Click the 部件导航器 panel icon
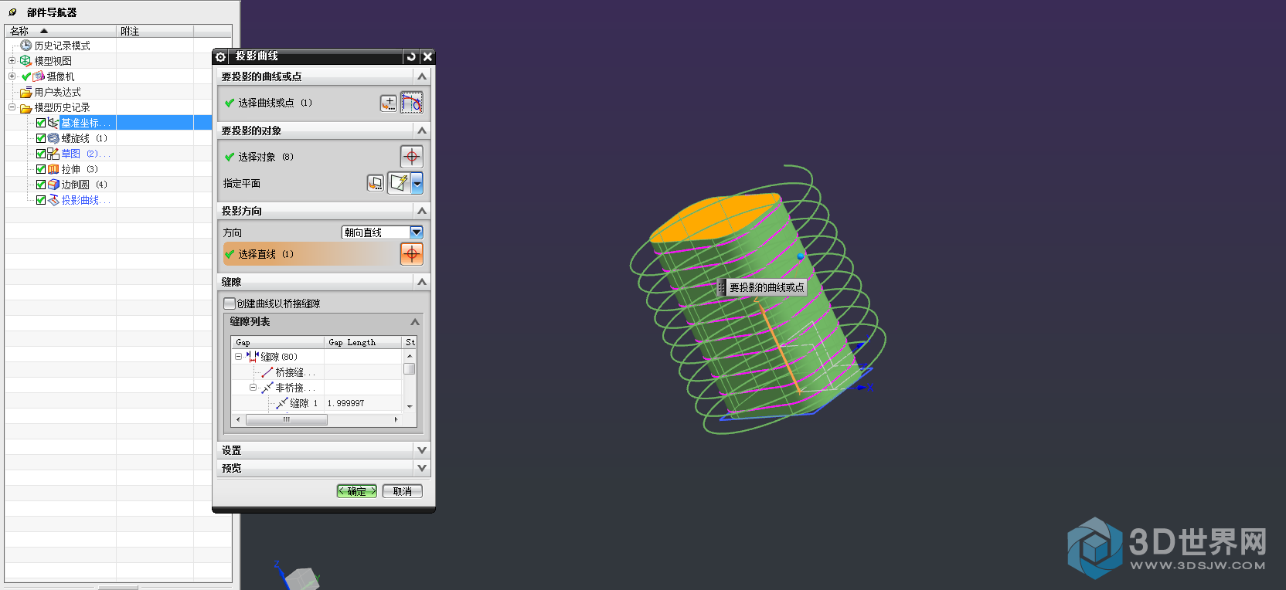This screenshot has height=590, width=1286. (12, 12)
